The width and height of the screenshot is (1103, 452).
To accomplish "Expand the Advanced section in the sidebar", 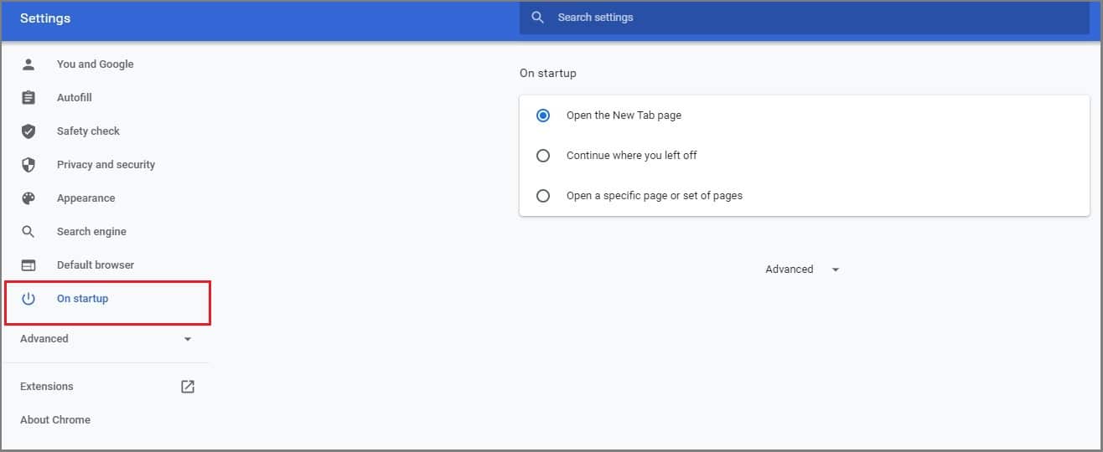I will click(x=106, y=339).
